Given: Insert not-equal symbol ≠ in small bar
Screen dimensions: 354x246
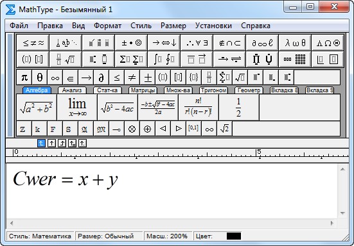Looking at the screenshot, I should 132,78.
